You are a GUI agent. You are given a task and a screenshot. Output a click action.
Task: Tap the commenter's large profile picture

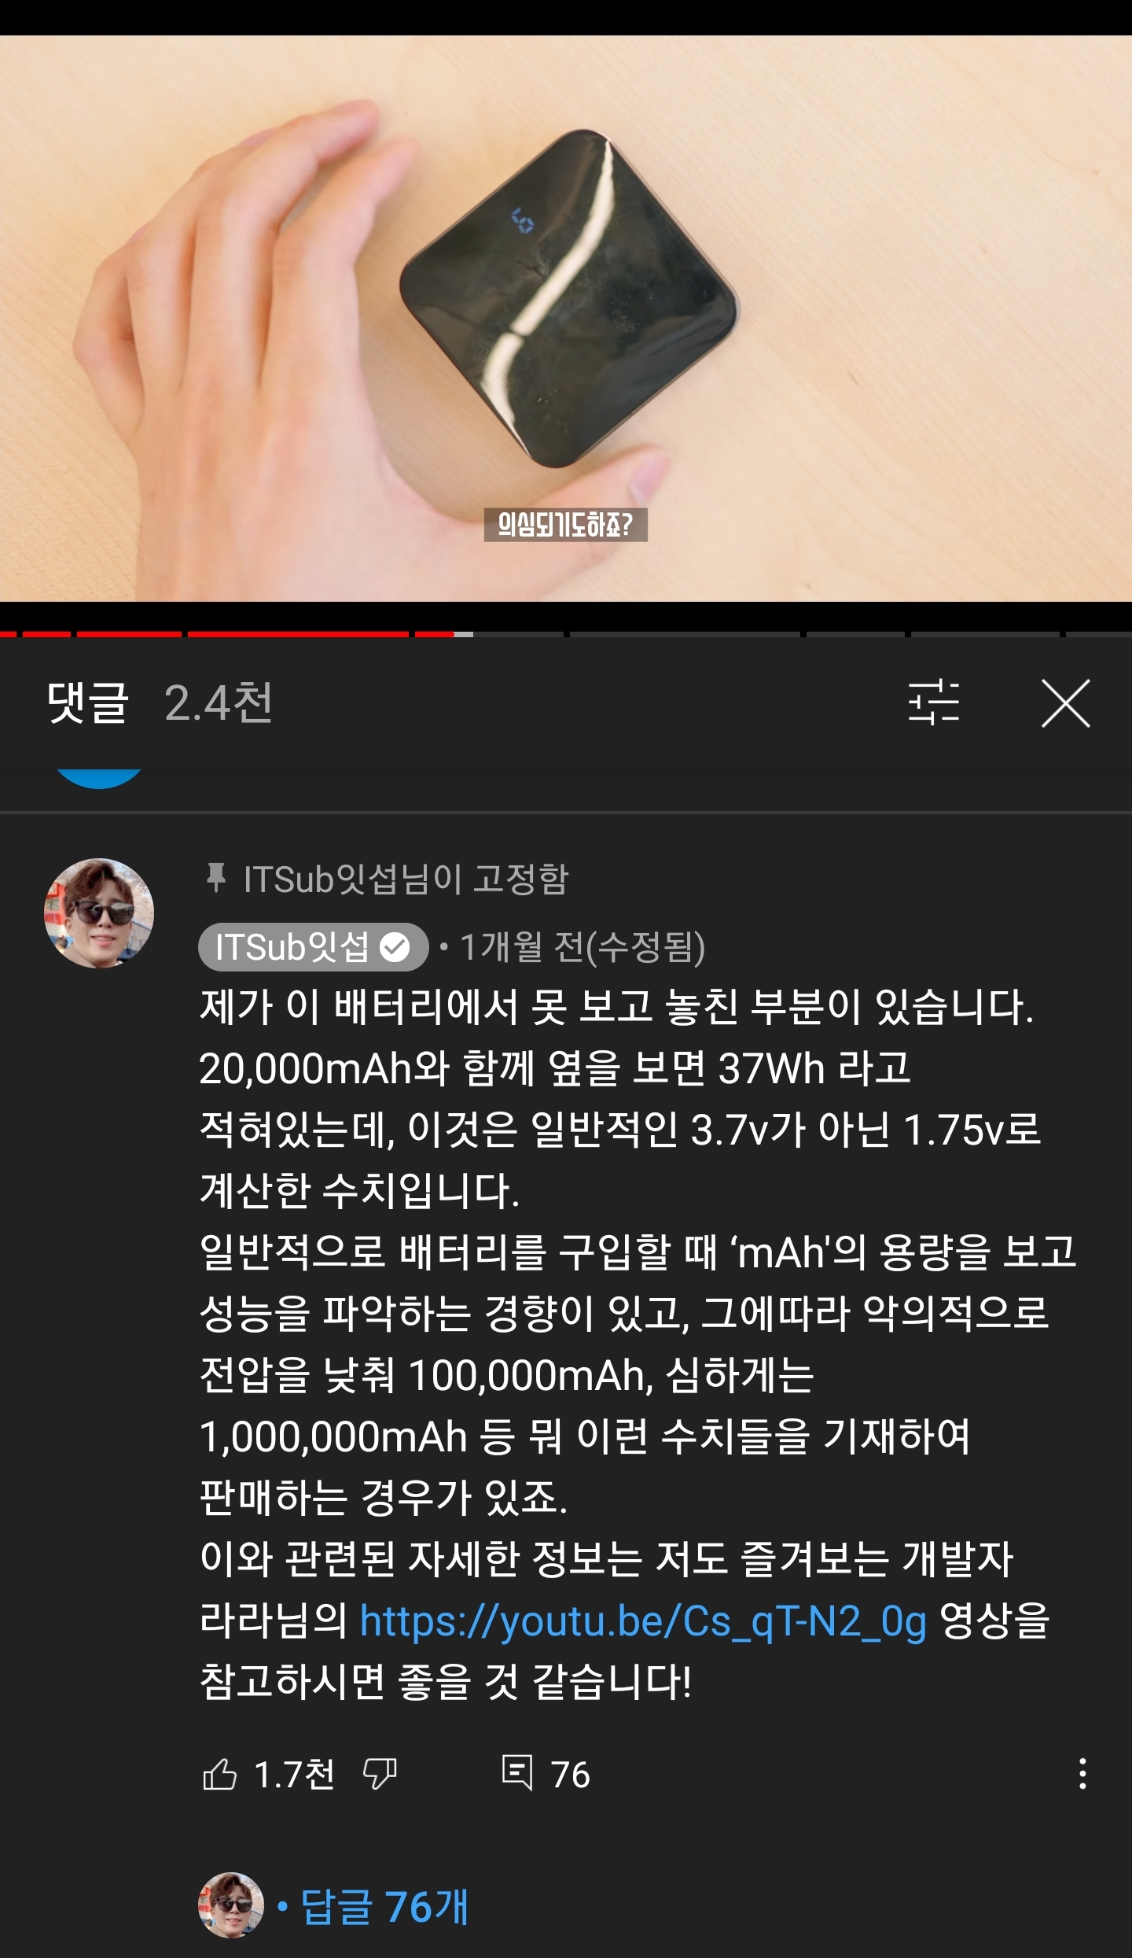[x=99, y=913]
